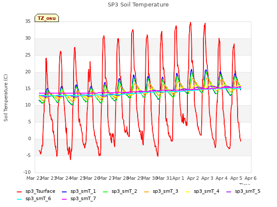Click the Mar 31 x-axis tick label

click(x=164, y=178)
